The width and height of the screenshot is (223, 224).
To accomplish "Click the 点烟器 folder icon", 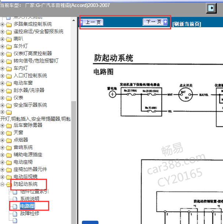I will [9, 141].
